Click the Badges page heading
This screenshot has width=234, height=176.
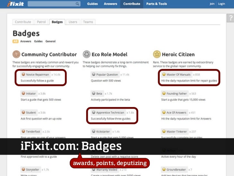point(26,34)
